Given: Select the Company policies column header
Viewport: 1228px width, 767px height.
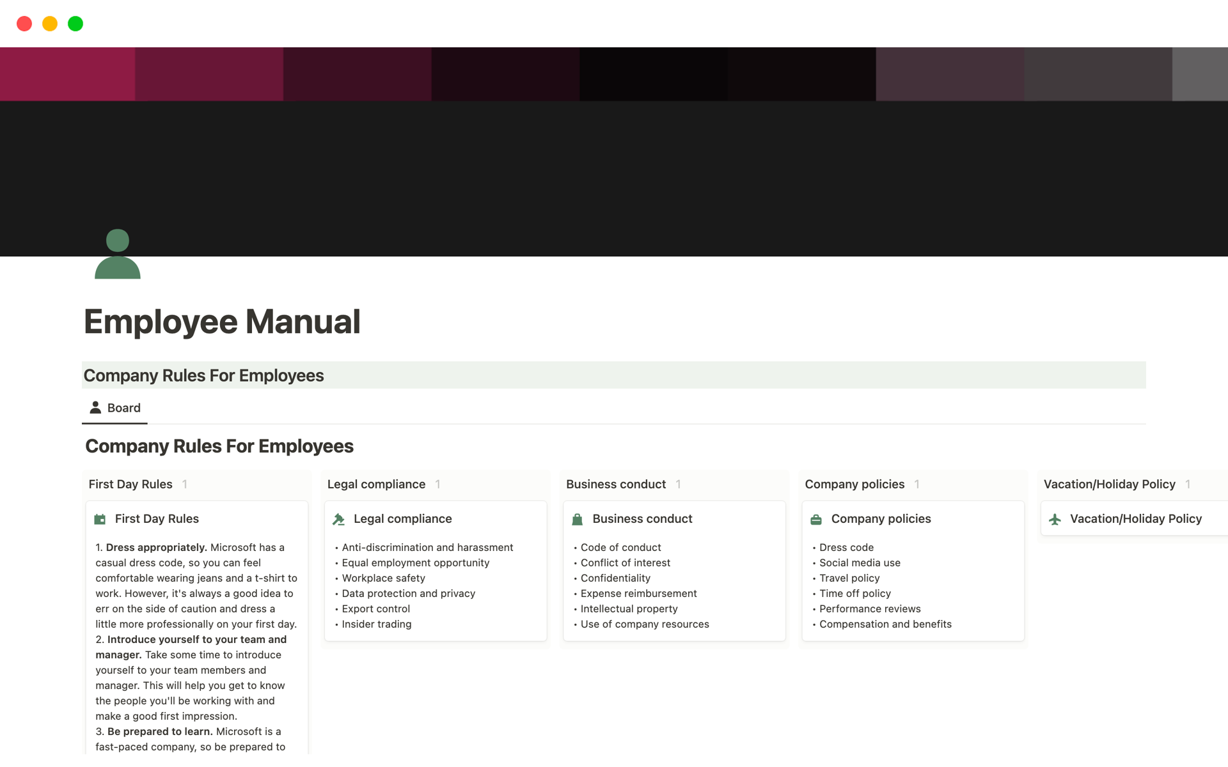Looking at the screenshot, I should 854,484.
